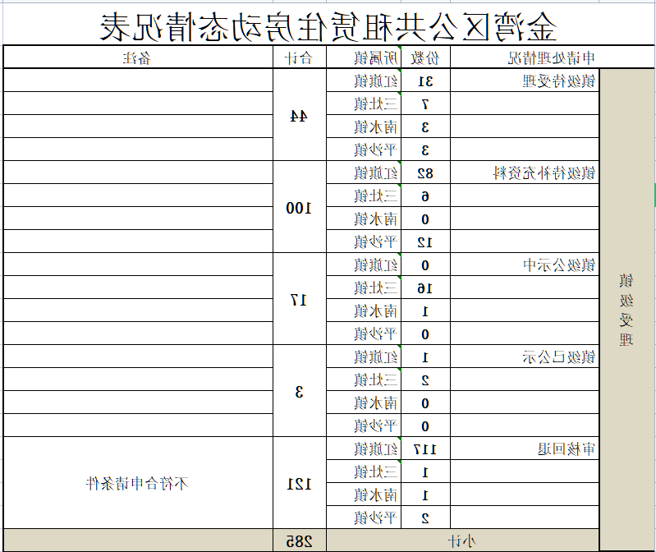Select the cell with value 7
656x552 pixels.
coord(425,103)
